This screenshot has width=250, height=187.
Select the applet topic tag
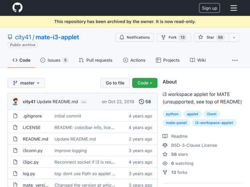193,114
